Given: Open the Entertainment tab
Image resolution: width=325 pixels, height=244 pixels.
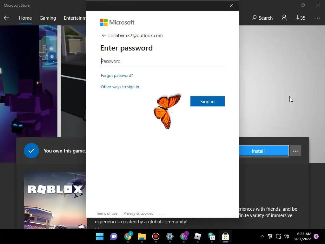Looking at the screenshot, I should pyautogui.click(x=75, y=18).
